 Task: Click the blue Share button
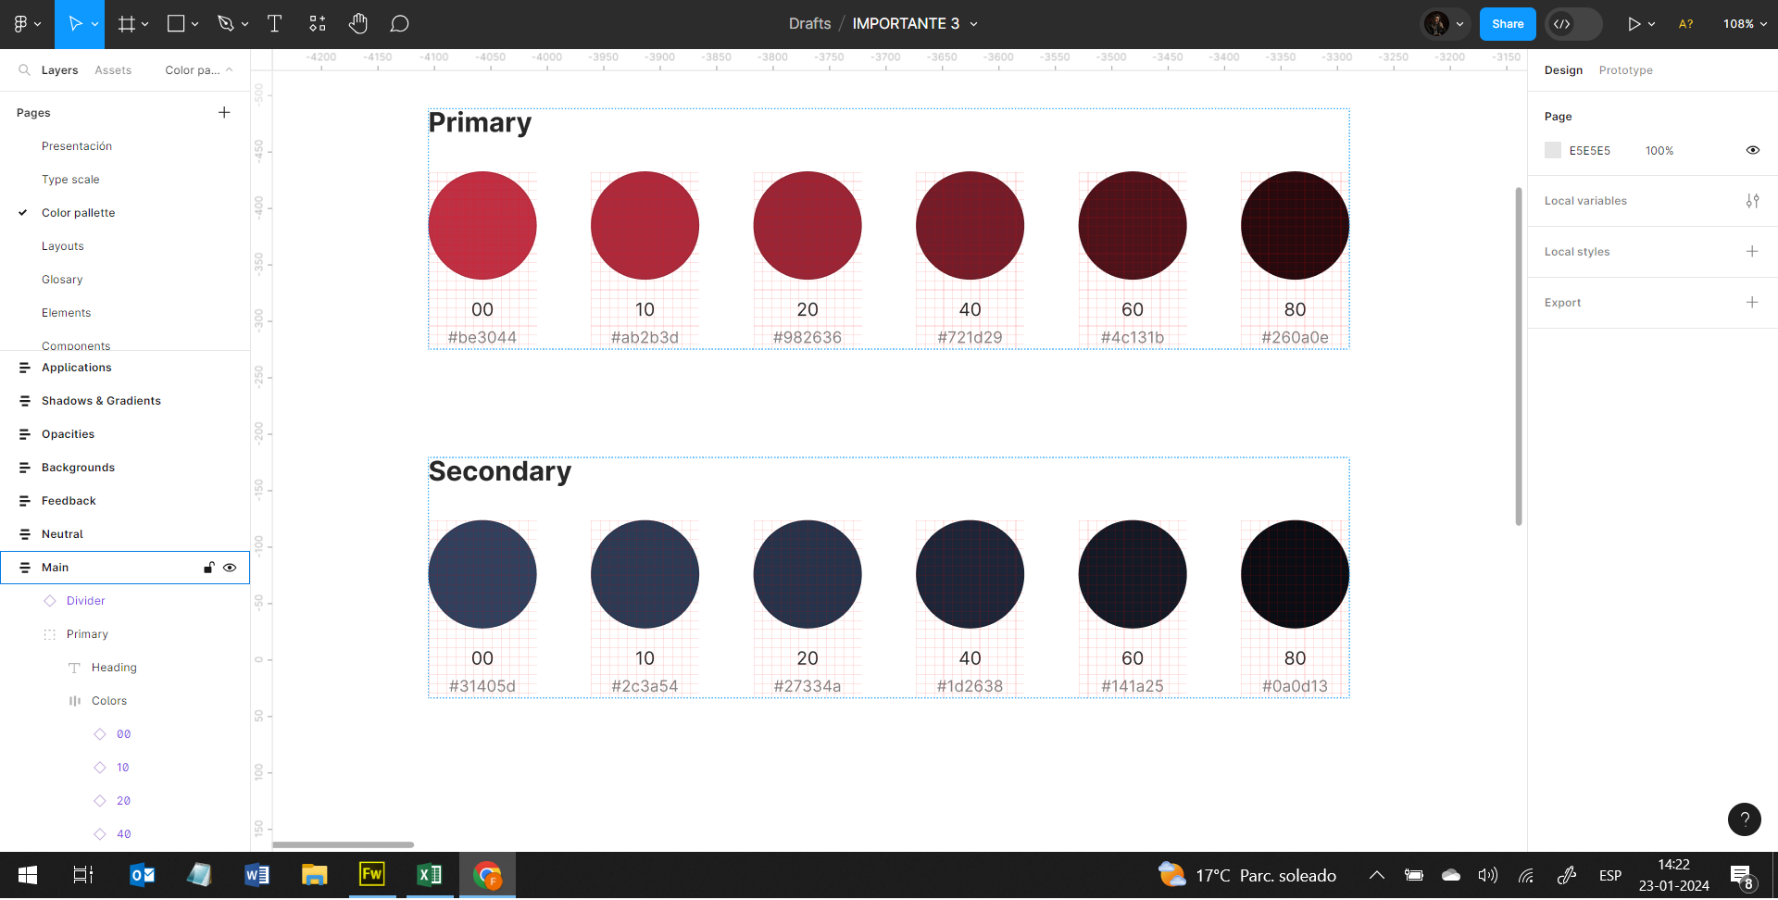1507,24
